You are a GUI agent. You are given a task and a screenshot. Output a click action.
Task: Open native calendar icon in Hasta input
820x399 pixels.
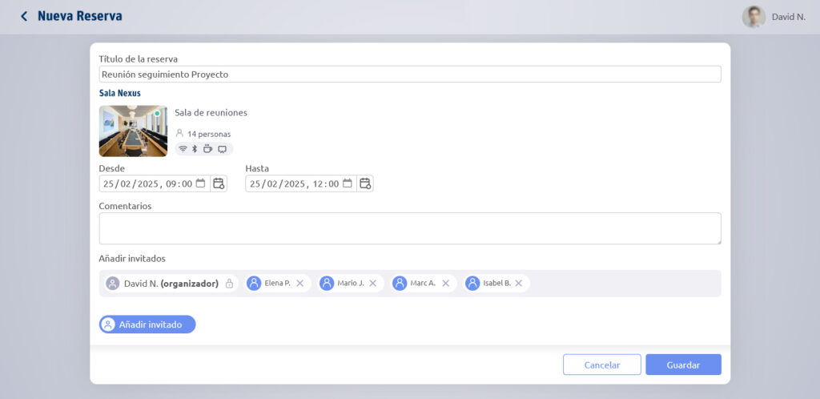348,183
